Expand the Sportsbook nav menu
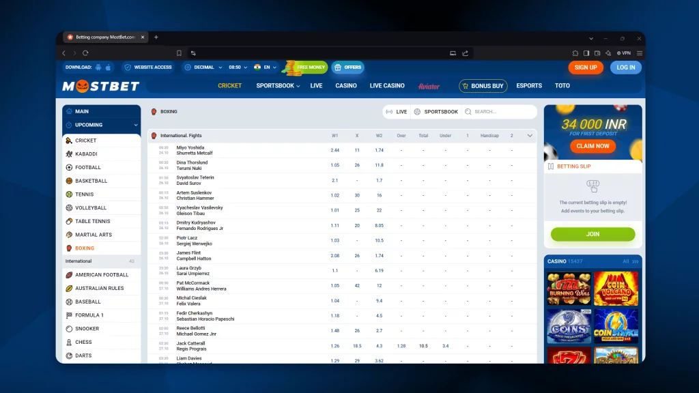699x393 pixels. pos(278,85)
